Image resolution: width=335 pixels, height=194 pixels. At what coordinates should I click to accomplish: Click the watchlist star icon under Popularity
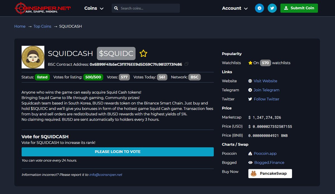[x=250, y=63]
